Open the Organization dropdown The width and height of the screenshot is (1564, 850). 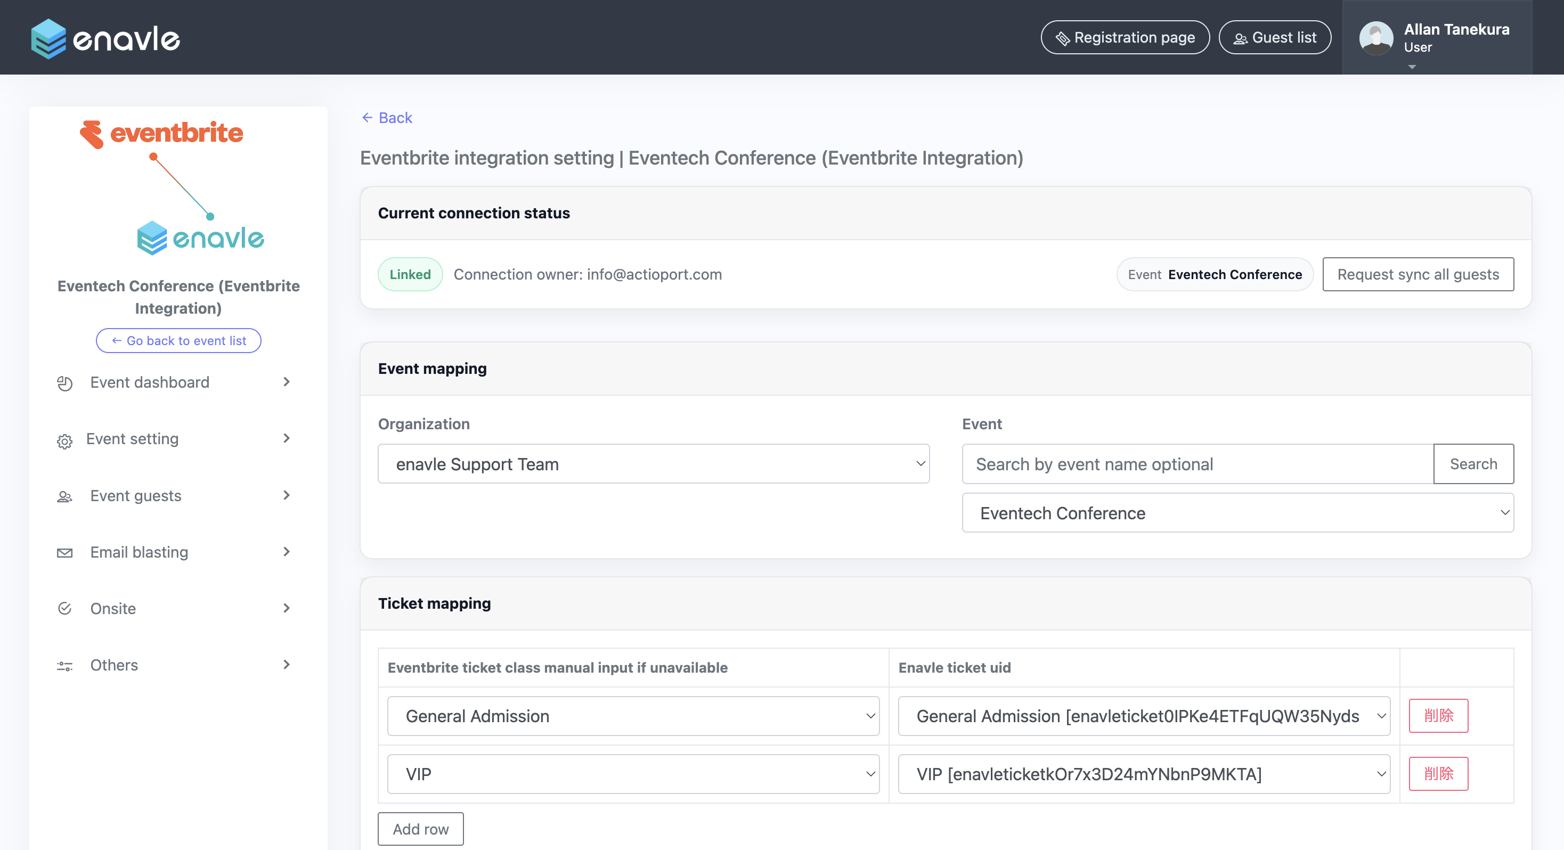click(x=653, y=464)
